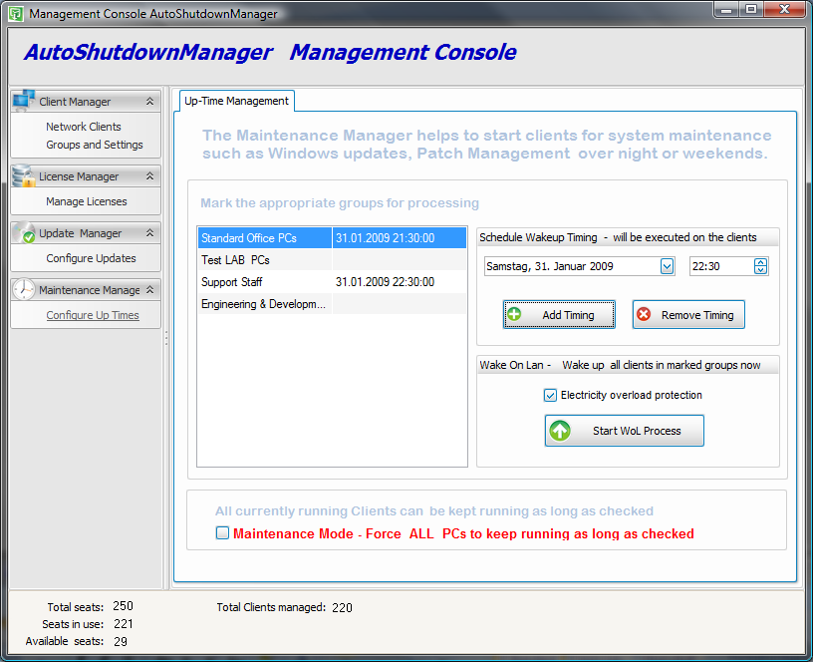Viewport: 813px width, 662px height.
Task: Open Configure Up Times link
Action: tap(93, 315)
